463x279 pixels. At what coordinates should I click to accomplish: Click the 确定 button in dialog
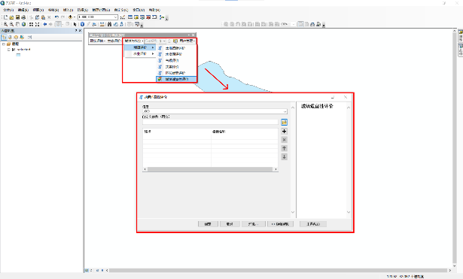(x=208, y=224)
